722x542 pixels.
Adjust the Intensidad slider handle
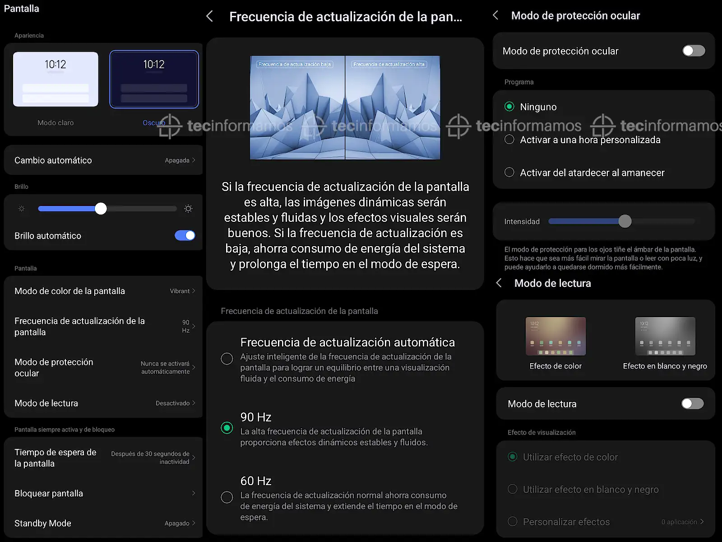click(x=625, y=221)
